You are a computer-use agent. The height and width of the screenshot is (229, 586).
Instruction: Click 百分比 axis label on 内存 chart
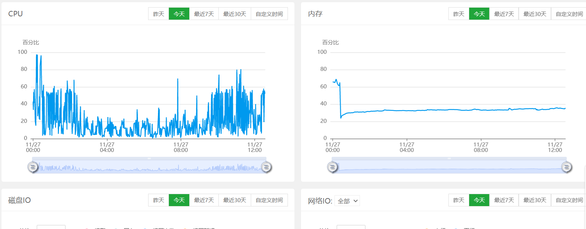pos(330,43)
